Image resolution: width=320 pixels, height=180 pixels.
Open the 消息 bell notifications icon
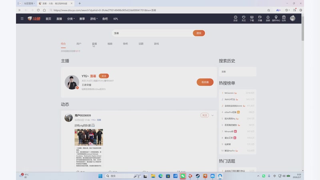pyautogui.click(x=268, y=18)
